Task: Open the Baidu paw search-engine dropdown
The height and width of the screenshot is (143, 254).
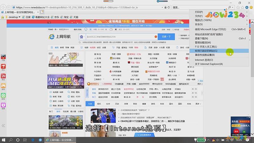Action: point(82,37)
